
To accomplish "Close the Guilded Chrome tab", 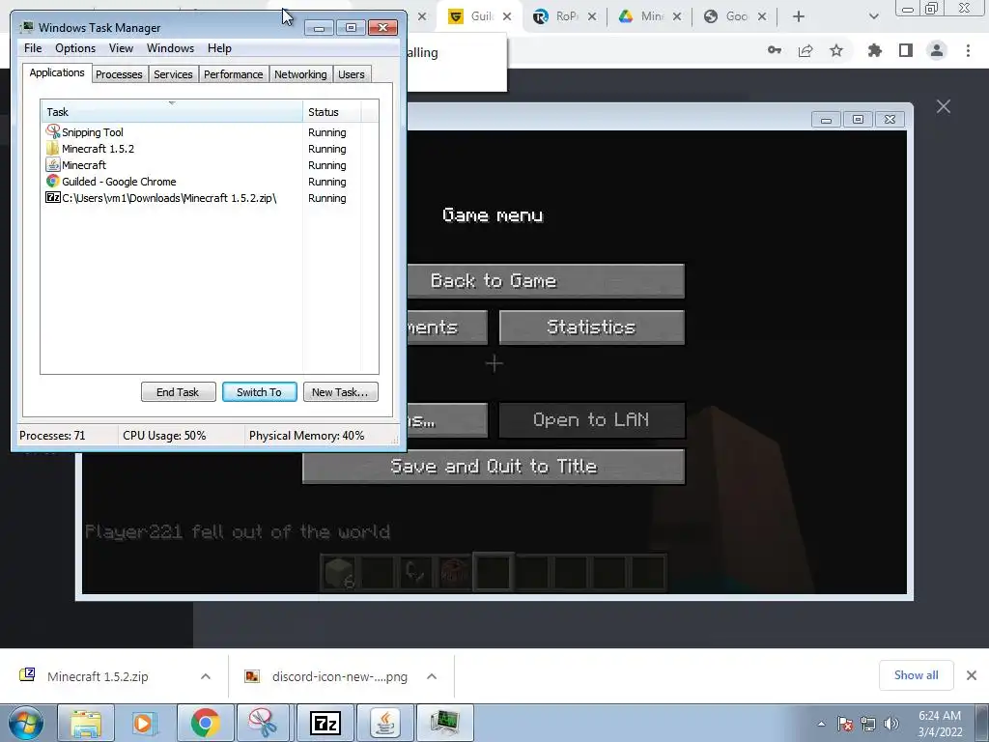I will click(507, 16).
